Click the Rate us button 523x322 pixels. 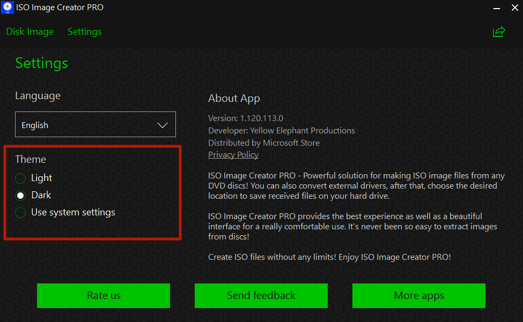click(x=104, y=296)
